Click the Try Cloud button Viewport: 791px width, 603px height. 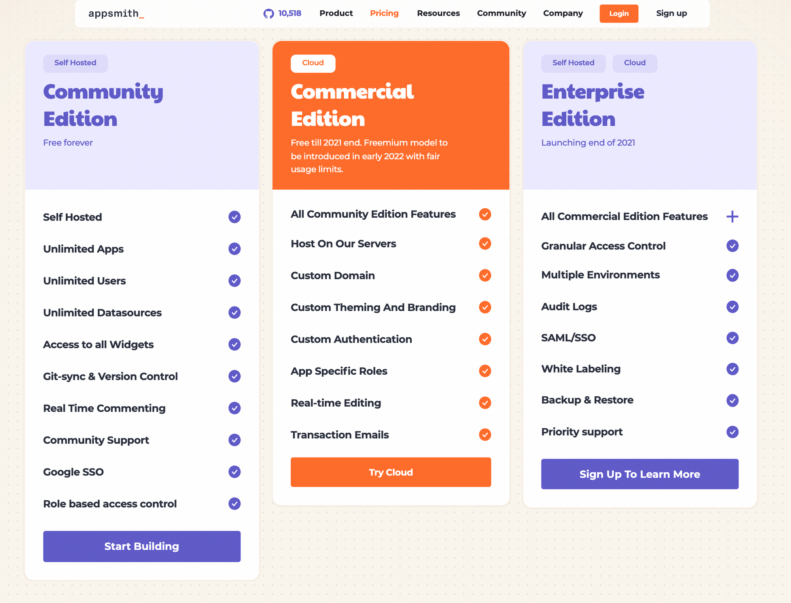(x=390, y=472)
